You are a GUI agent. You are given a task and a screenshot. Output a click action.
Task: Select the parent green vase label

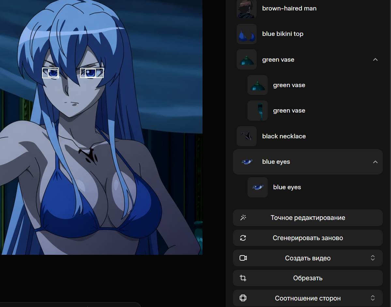(278, 60)
